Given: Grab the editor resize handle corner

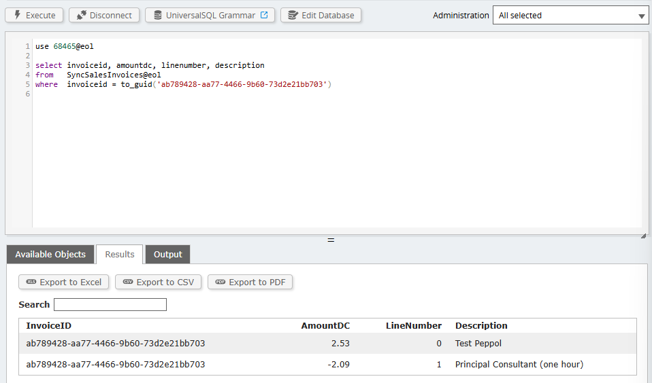Looking at the screenshot, I should click(x=642, y=236).
